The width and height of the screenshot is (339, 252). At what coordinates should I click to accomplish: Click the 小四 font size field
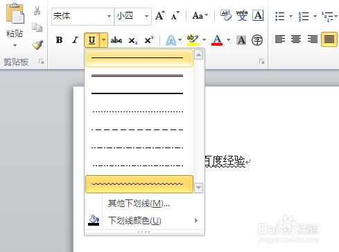click(130, 16)
